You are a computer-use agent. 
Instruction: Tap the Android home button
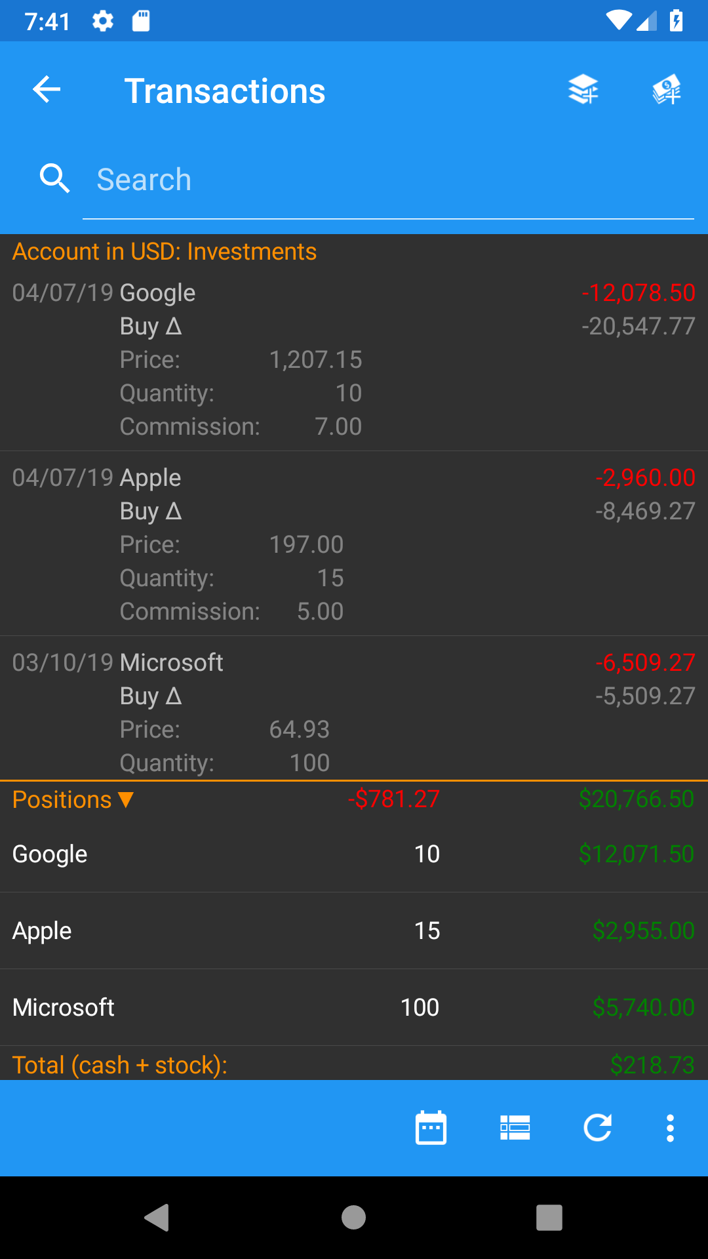click(x=353, y=1218)
